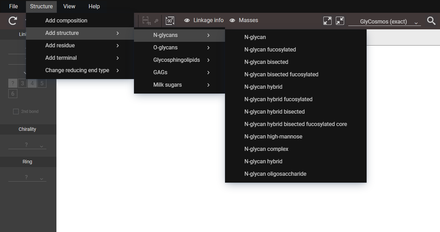Click the collapse all arrows icon
440x232 pixels.
(340, 21)
